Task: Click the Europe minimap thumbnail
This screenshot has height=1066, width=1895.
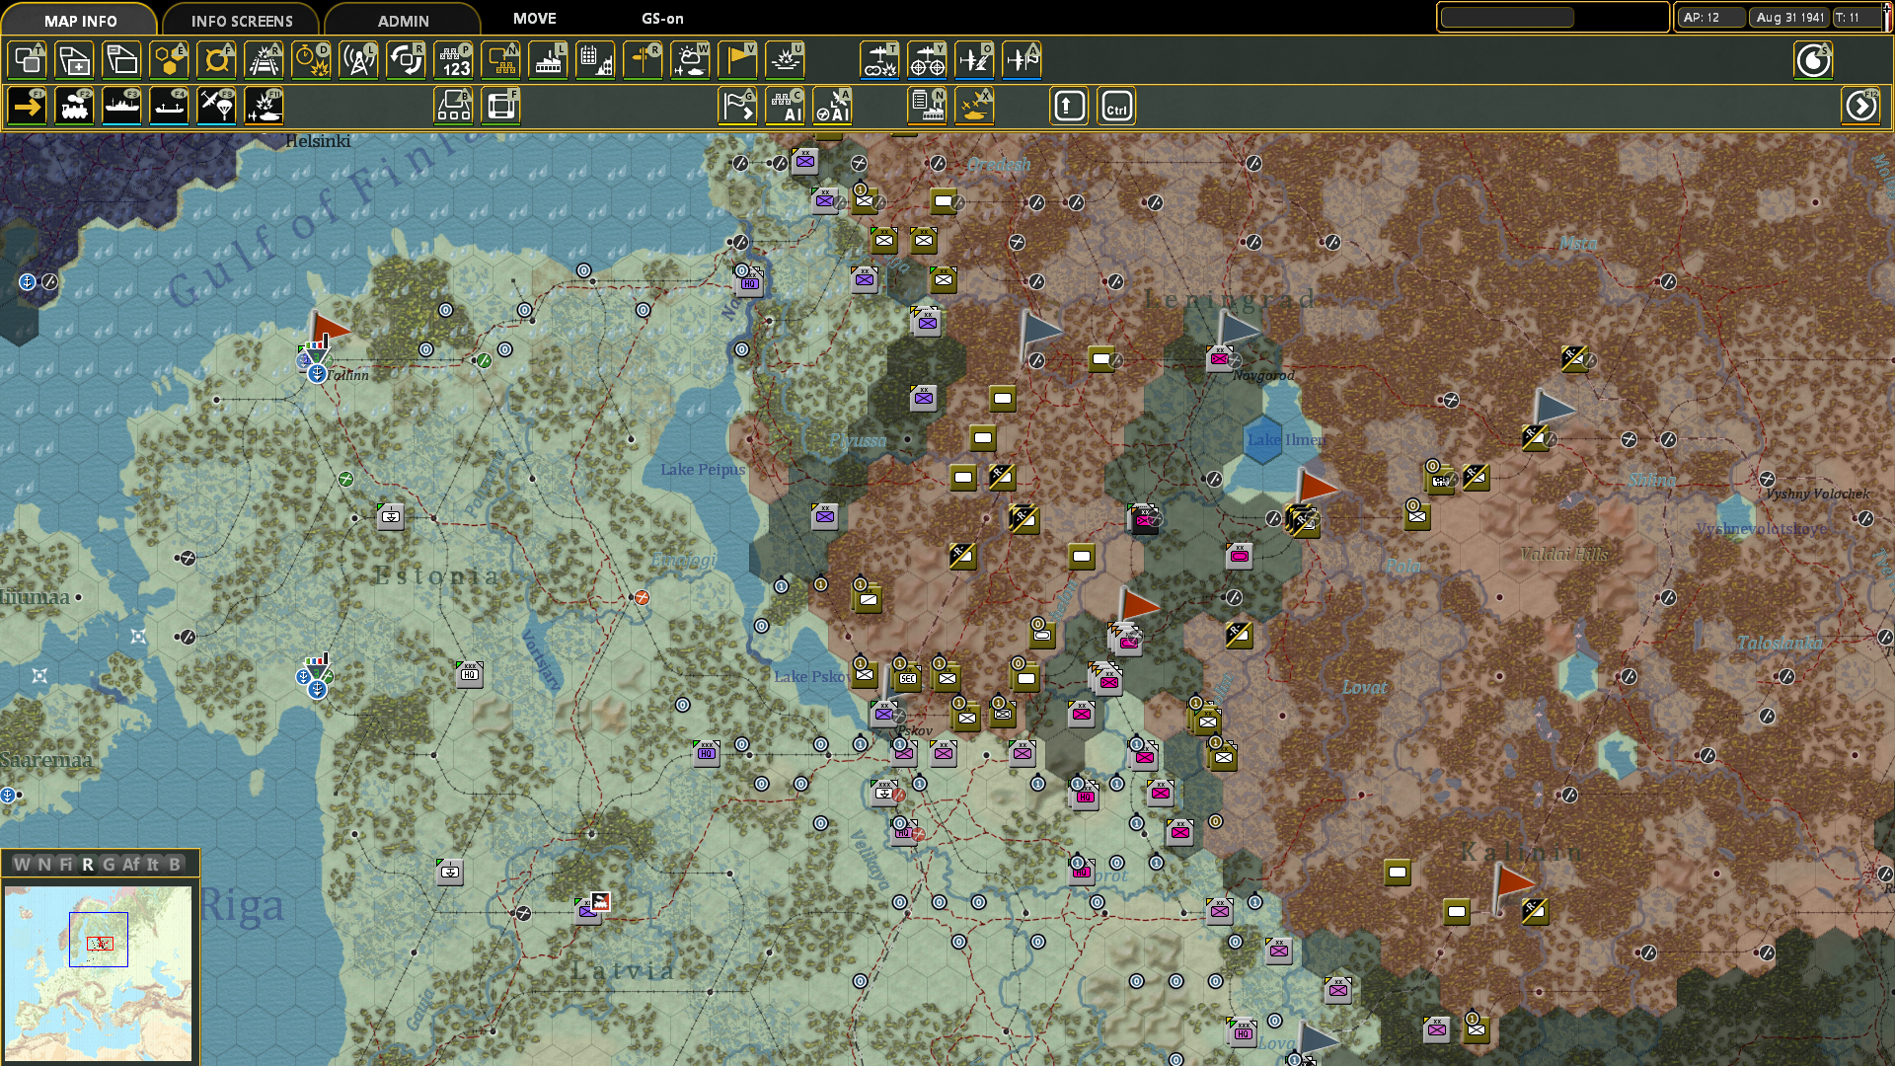Action: point(98,972)
